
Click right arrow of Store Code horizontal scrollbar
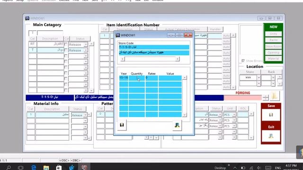[x=178, y=59]
